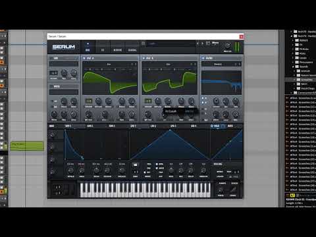Select the LFO 4 tab
Viewport: 316px width, 237px height.
pos(194,126)
